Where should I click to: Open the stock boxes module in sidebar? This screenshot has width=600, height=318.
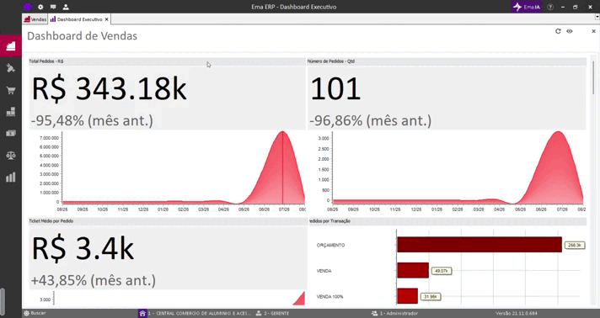pyautogui.click(x=11, y=112)
